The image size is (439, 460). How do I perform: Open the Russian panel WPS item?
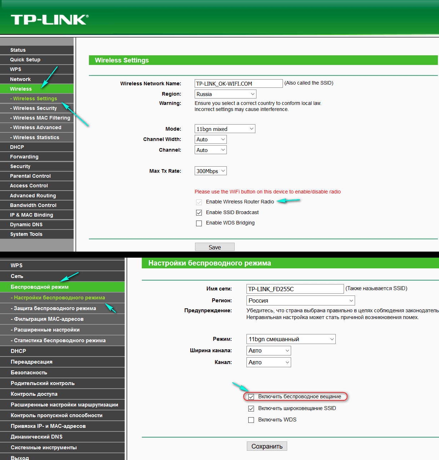pos(63,266)
